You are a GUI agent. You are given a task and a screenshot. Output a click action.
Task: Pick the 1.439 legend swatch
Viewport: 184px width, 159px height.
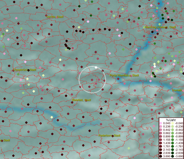161,143
